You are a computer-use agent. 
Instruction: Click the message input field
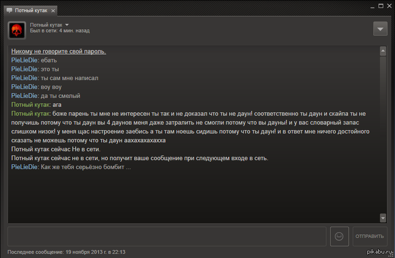point(167,236)
